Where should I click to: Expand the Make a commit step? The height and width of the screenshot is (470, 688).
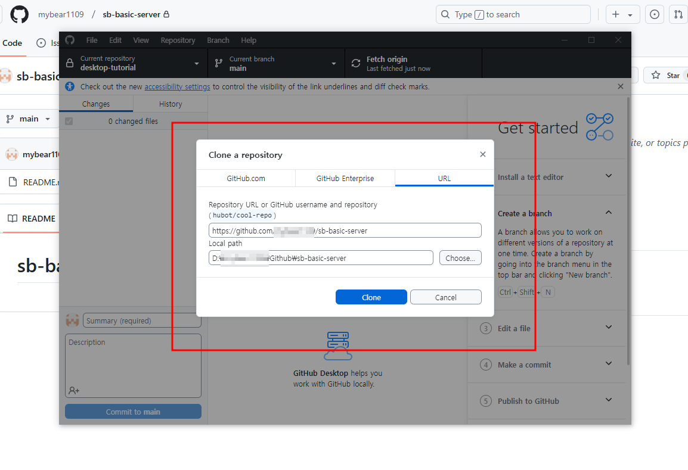609,363
